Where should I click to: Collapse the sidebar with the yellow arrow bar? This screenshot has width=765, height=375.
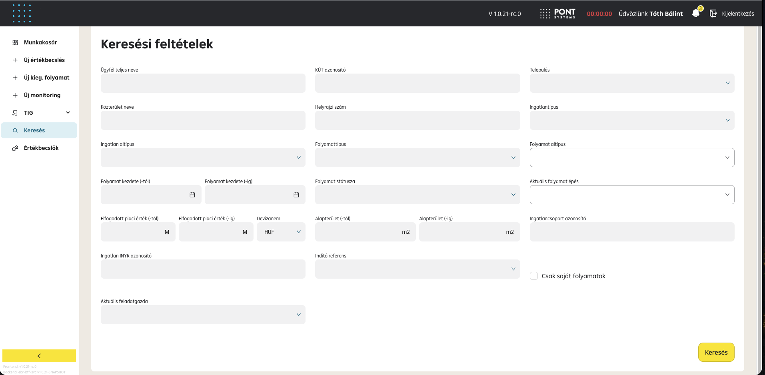point(39,356)
